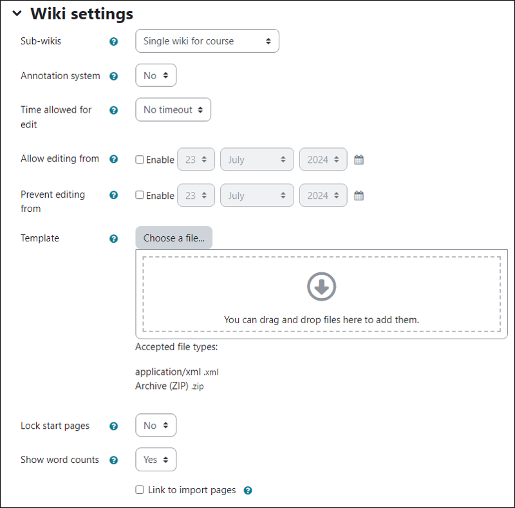The width and height of the screenshot is (515, 508).
Task: Enable the Prevent editing from date
Action: tap(139, 195)
